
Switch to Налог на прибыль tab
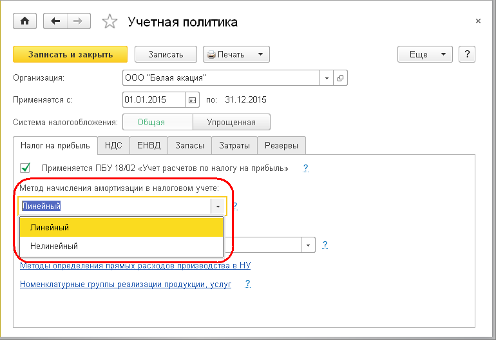coord(55,145)
